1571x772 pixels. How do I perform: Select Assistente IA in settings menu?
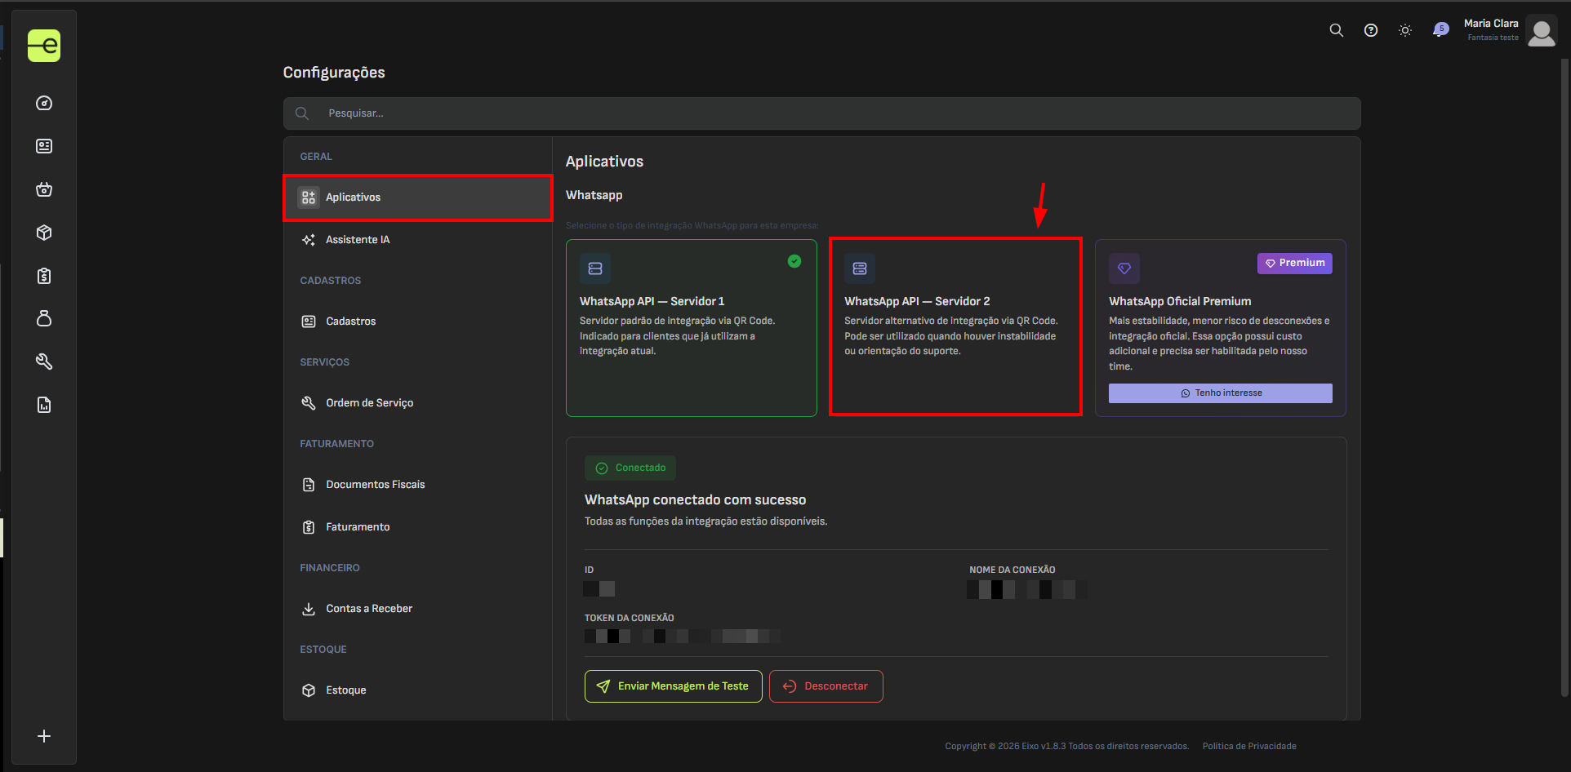click(418, 240)
